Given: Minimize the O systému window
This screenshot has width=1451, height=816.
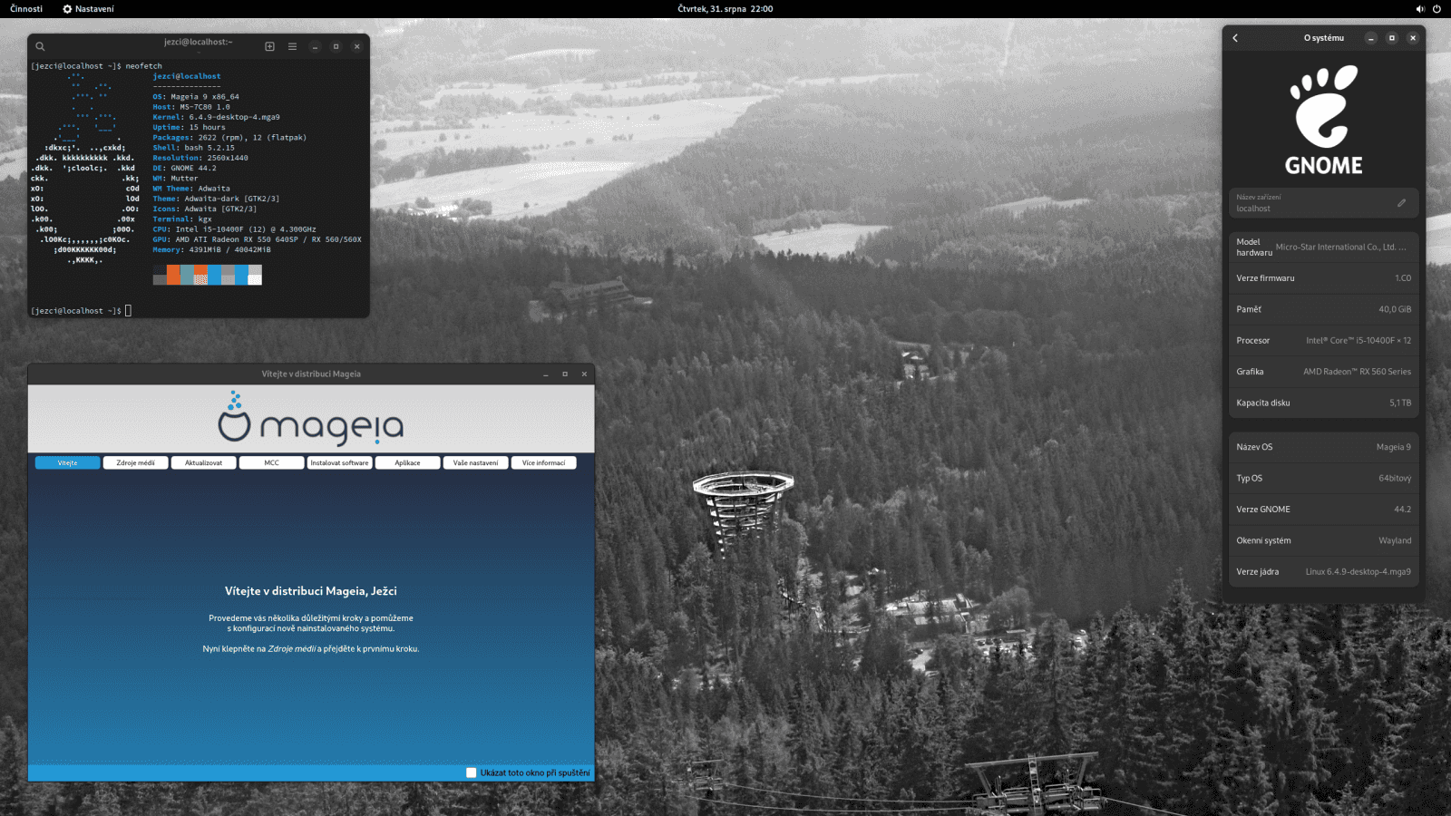Looking at the screenshot, I should [x=1371, y=38].
